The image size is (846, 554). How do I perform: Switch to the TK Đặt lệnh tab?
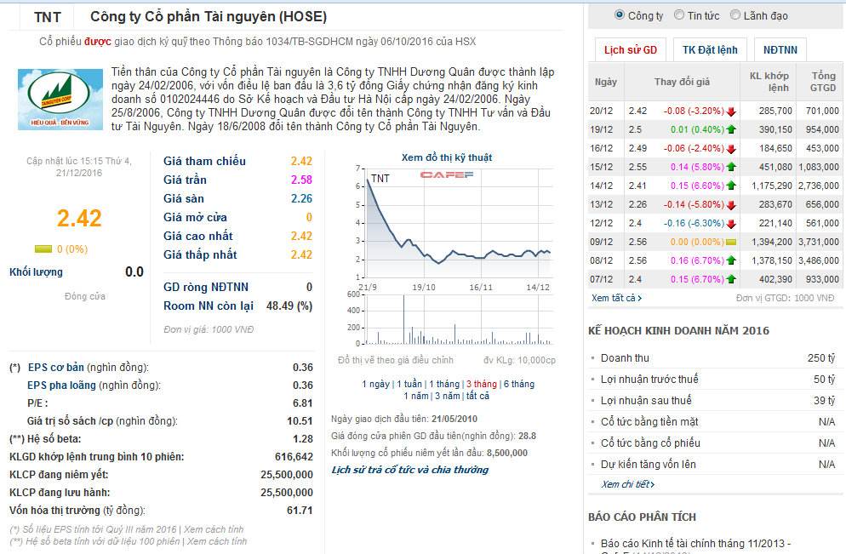710,50
